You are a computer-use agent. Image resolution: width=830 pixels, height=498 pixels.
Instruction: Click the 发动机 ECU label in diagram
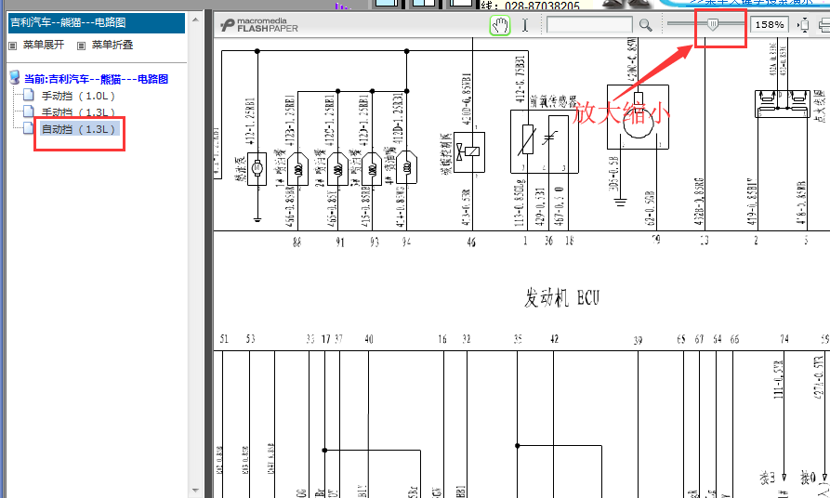click(x=561, y=297)
